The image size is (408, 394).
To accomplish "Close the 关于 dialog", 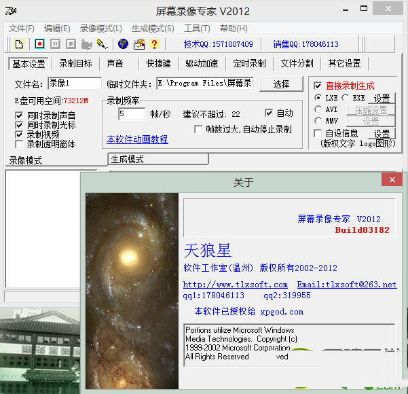I will pyautogui.click(x=392, y=180).
